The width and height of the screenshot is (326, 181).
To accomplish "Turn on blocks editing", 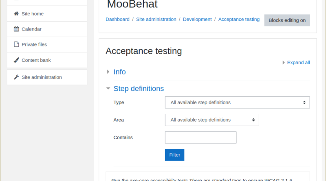I will [287, 20].
